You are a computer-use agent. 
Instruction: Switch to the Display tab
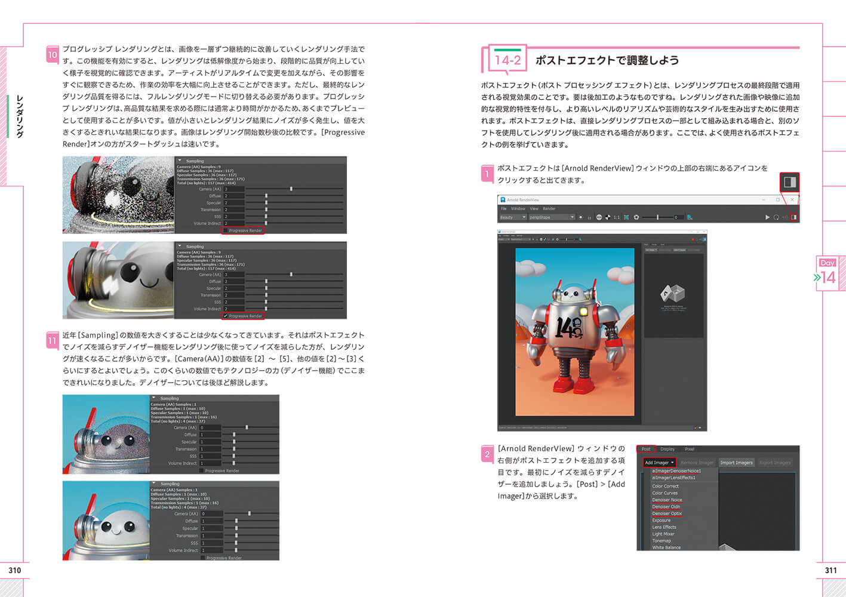tap(667, 449)
